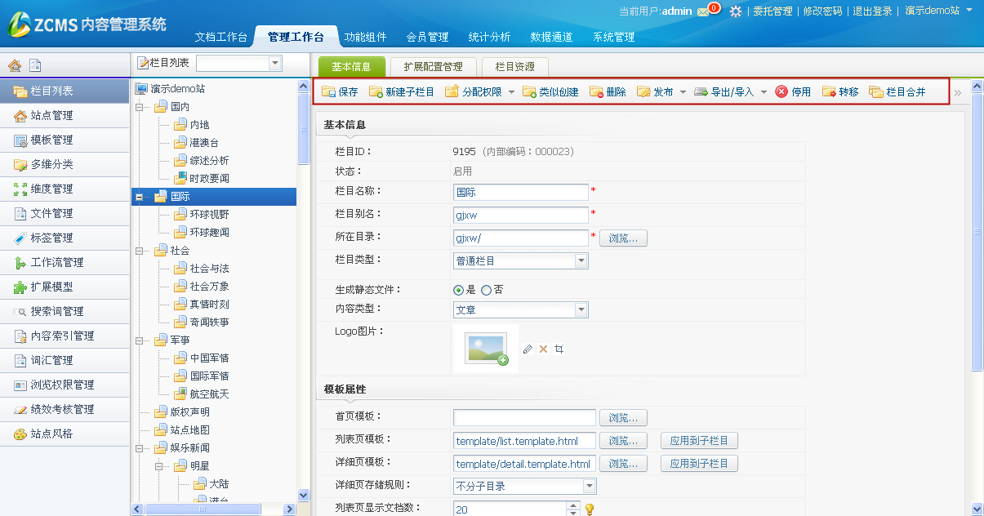Click the pencil edit icon beside Logo image
This screenshot has height=516, width=984.
point(528,349)
